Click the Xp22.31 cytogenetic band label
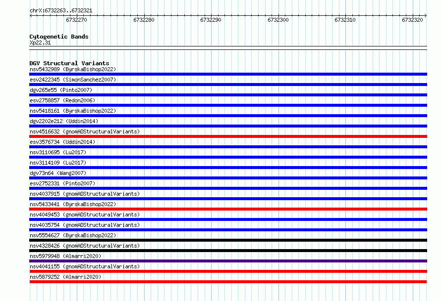 coord(40,43)
